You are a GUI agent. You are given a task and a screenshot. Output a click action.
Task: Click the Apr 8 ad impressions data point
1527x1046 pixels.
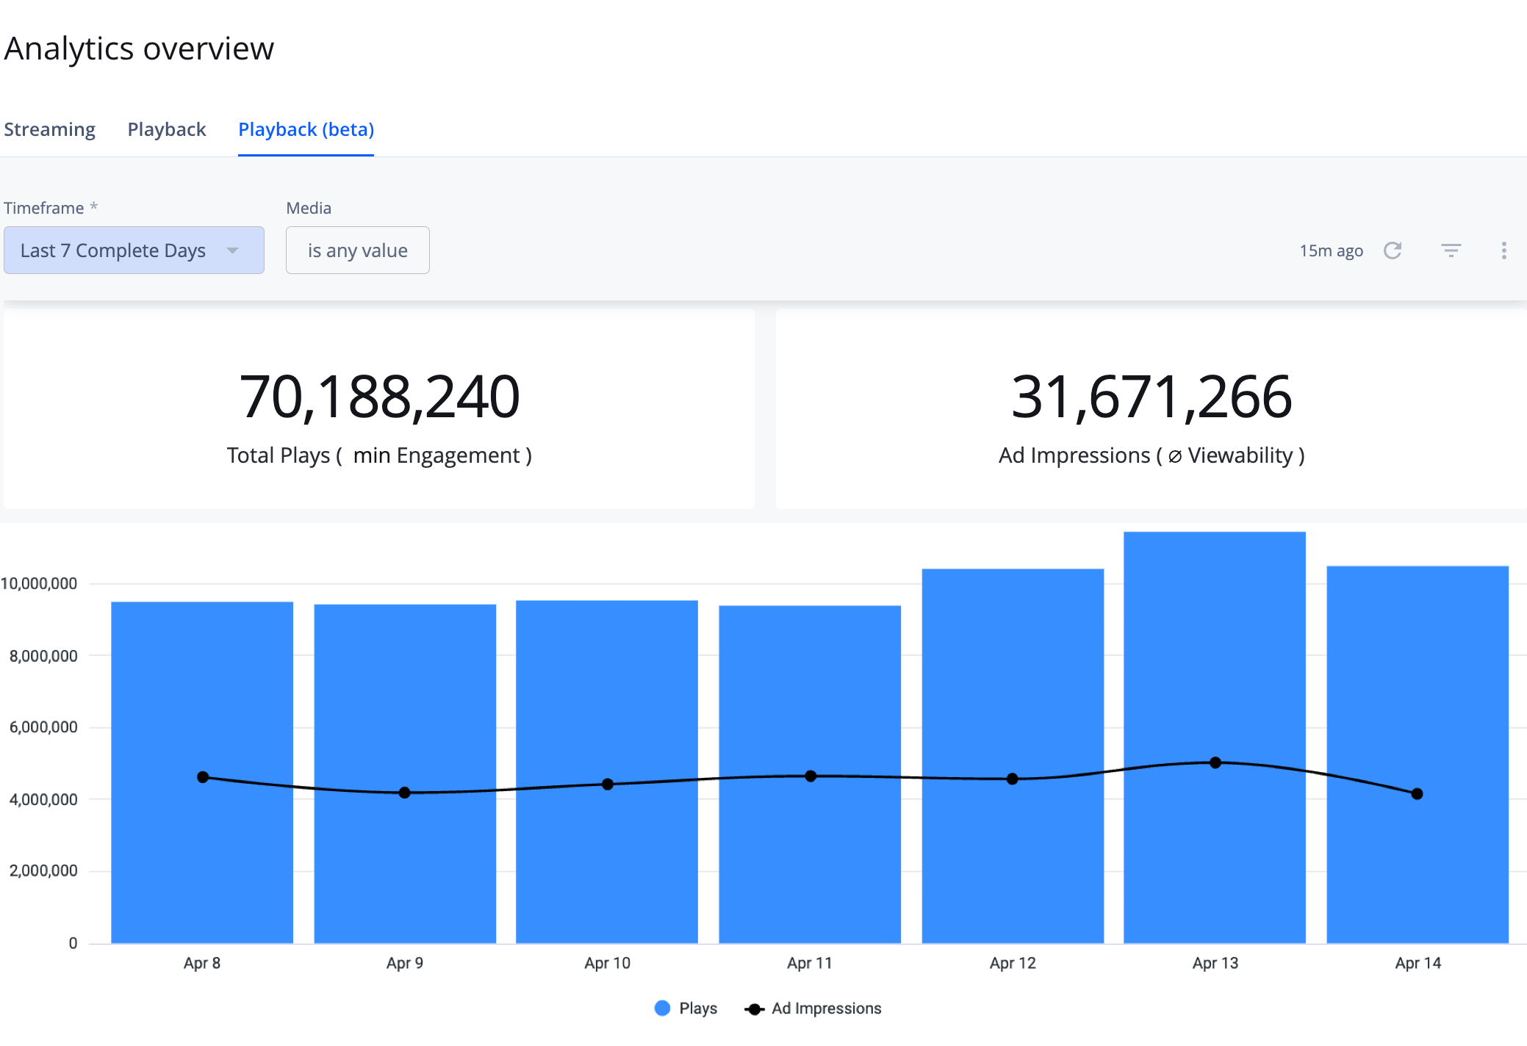point(203,776)
